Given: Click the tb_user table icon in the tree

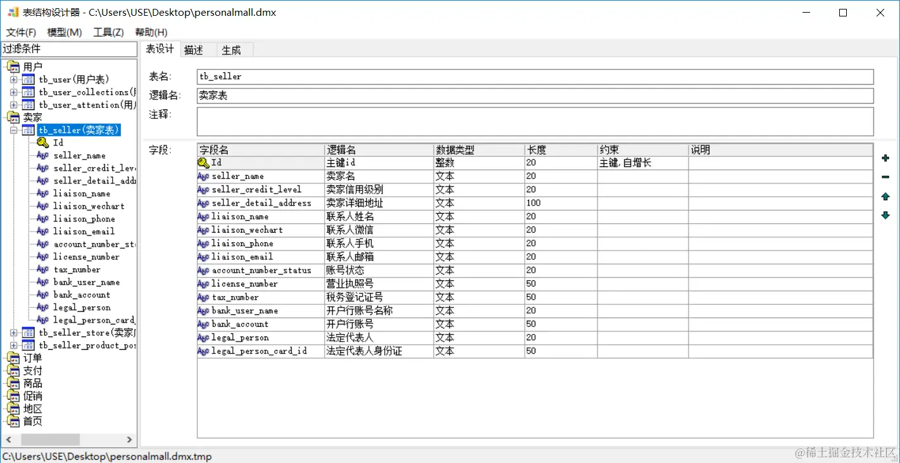Looking at the screenshot, I should point(28,80).
